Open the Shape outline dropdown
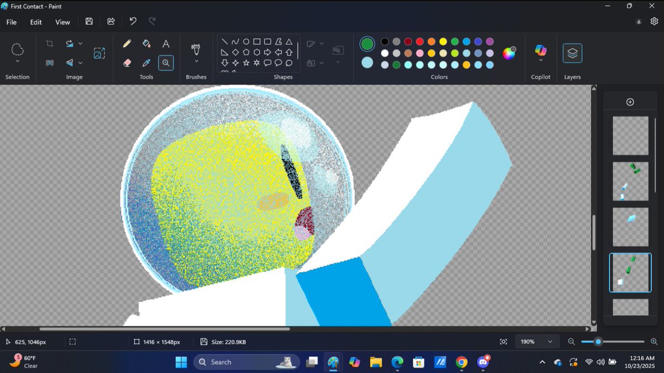This screenshot has width=664, height=373. pos(321,44)
